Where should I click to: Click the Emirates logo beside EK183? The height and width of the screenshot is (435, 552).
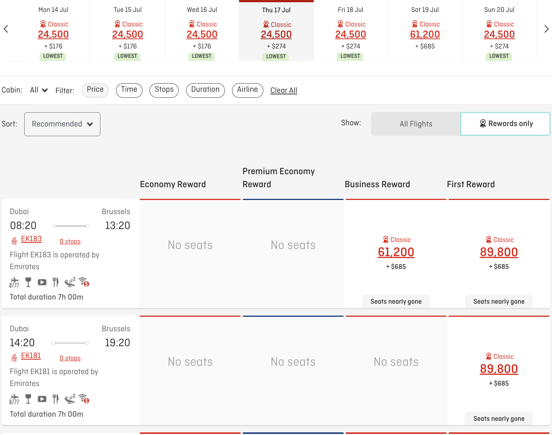click(14, 241)
